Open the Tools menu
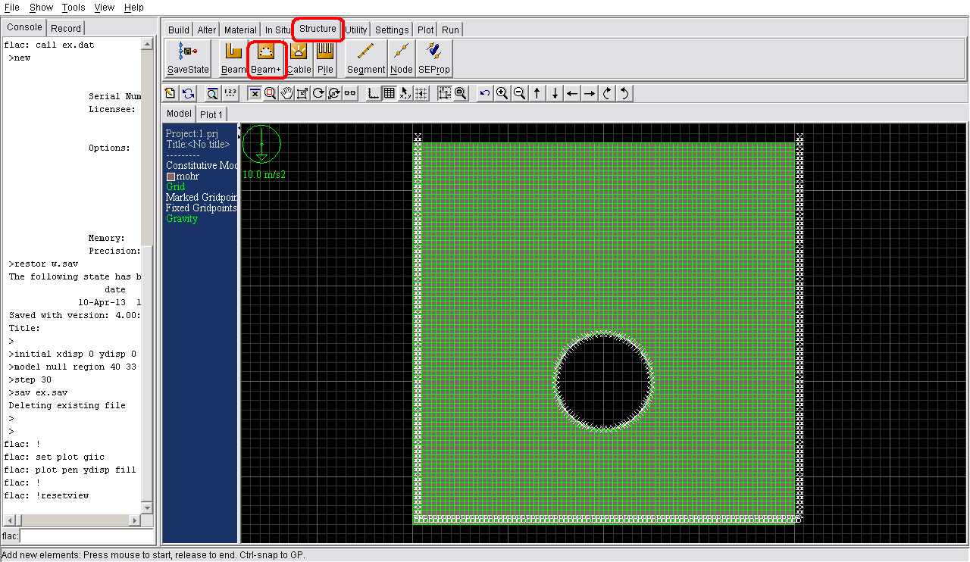This screenshot has width=970, height=562. pos(74,8)
